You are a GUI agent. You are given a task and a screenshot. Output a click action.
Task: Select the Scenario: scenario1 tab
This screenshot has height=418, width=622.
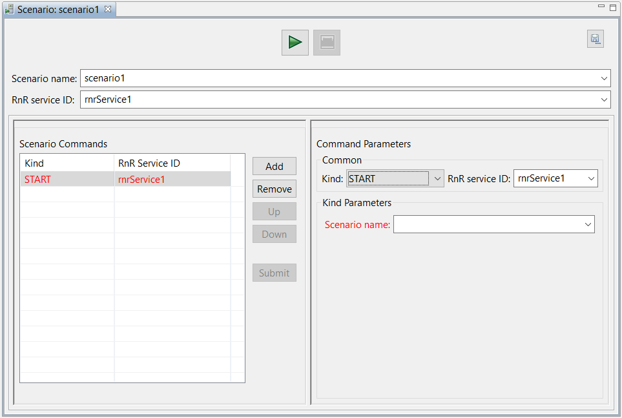(58, 9)
